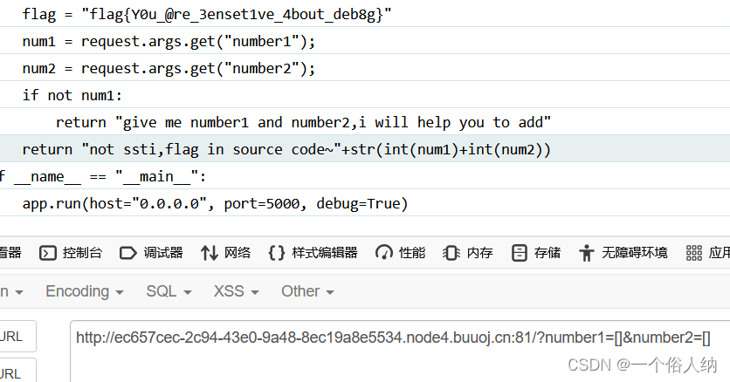Screen dimensions: 730x382
Task: Expand the SQL dropdown menu
Action: (169, 291)
